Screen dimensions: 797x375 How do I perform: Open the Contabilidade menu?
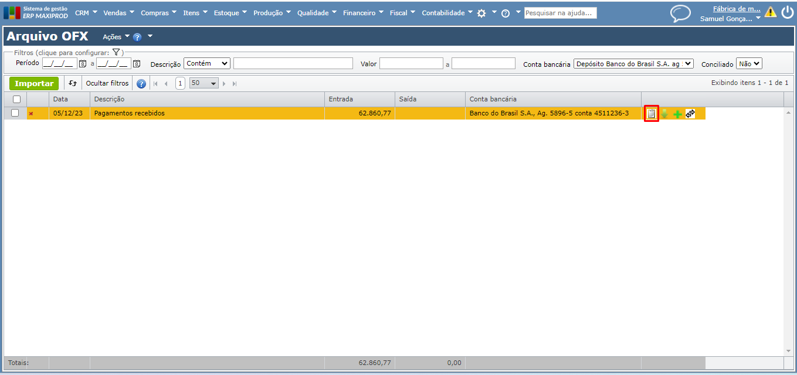pyautogui.click(x=447, y=12)
